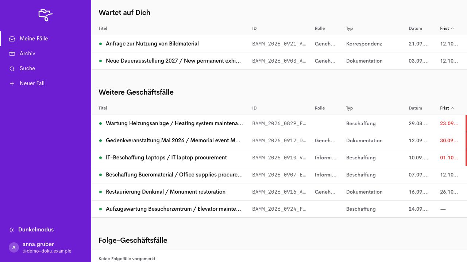This screenshot has width=467, height=262.
Task: Click overdue deadline 30.09… in red
Action: pyautogui.click(x=449, y=140)
